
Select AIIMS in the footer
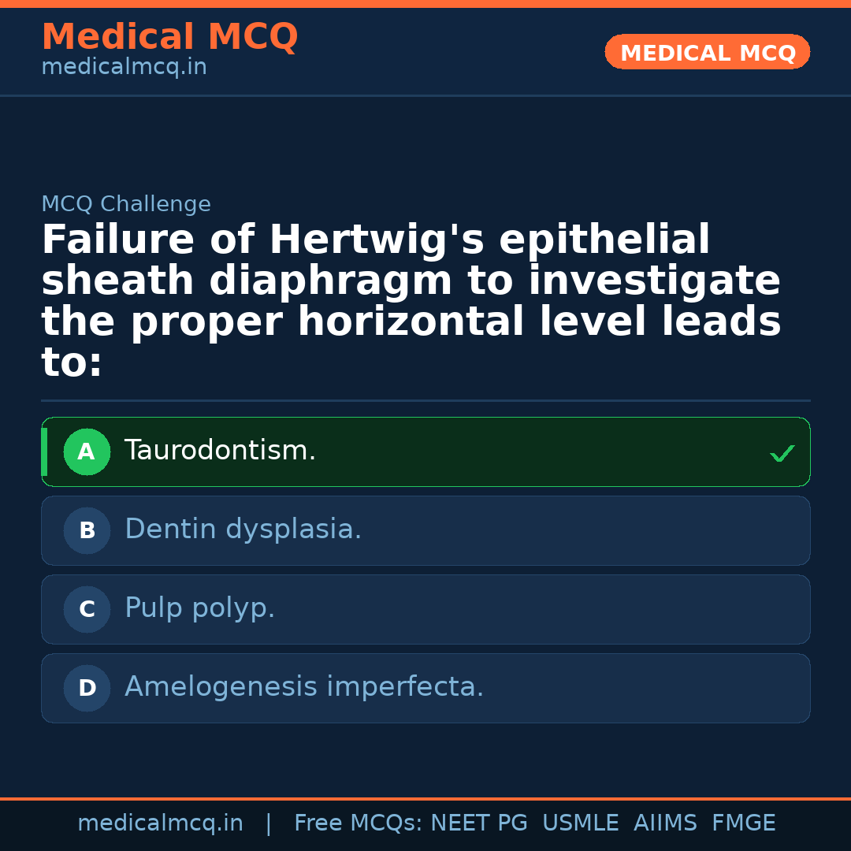[665, 823]
